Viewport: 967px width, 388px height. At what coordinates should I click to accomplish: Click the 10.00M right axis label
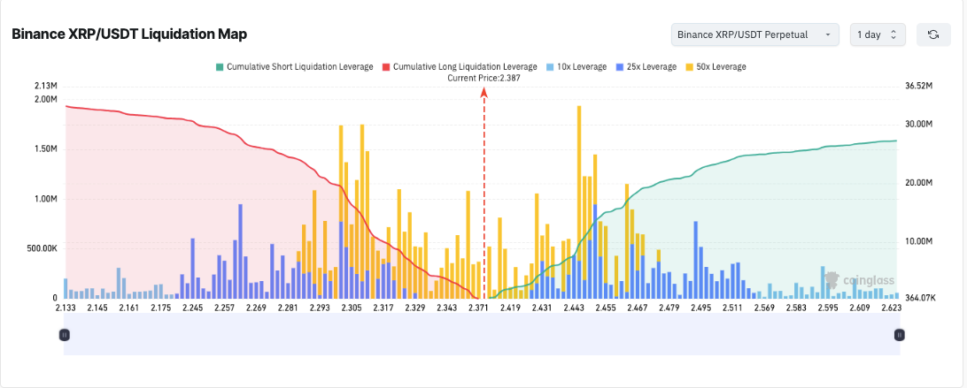click(x=918, y=241)
